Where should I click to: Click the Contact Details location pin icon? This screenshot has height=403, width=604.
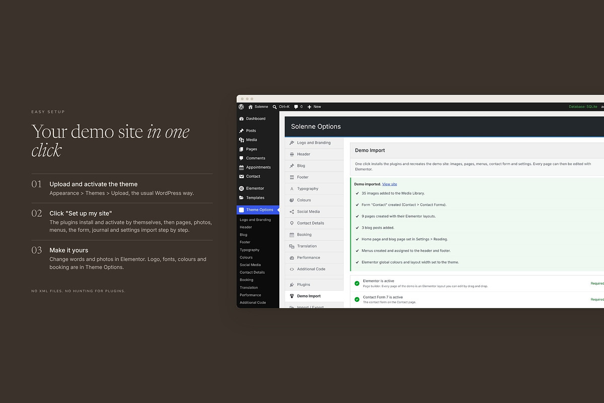[x=292, y=223]
